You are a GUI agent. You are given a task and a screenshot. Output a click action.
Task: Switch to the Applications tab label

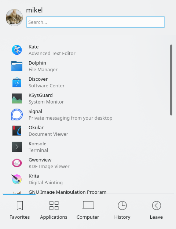click(x=54, y=217)
